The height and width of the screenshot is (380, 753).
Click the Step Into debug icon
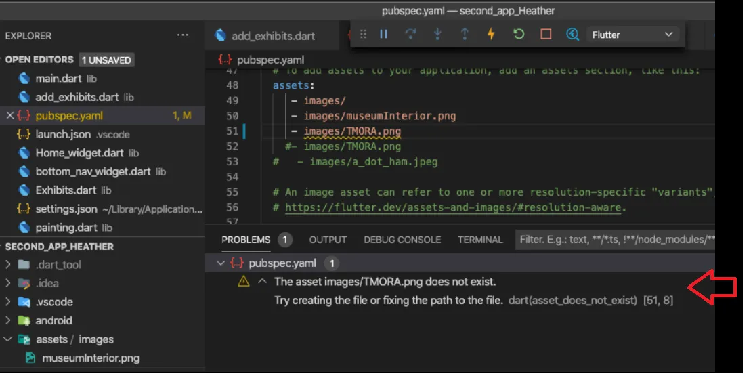coord(437,34)
